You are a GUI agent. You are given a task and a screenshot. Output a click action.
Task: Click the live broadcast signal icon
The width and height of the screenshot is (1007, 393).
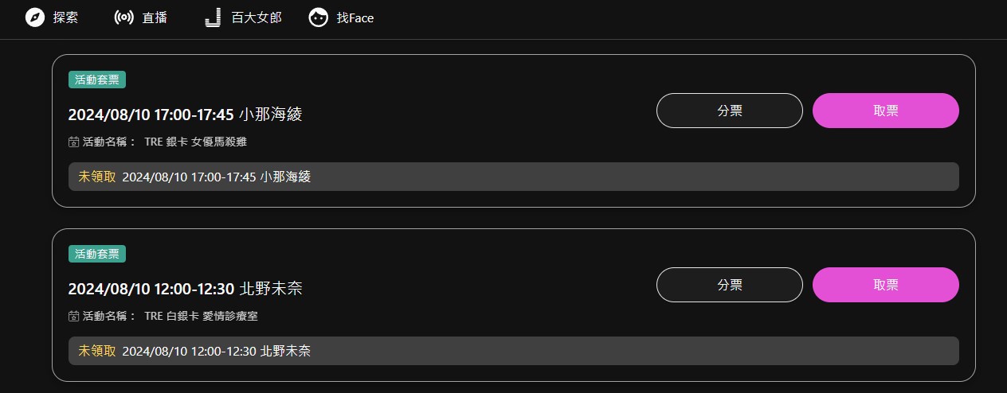pyautogui.click(x=124, y=18)
